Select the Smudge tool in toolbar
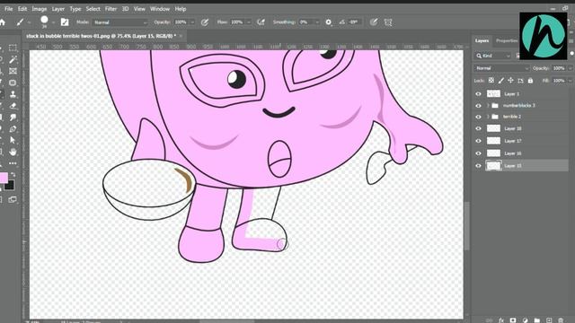 (13, 118)
